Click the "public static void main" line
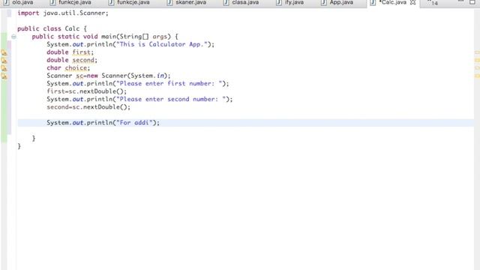 click(105, 37)
